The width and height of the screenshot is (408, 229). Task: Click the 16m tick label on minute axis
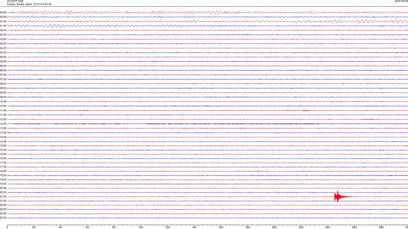click(221, 227)
